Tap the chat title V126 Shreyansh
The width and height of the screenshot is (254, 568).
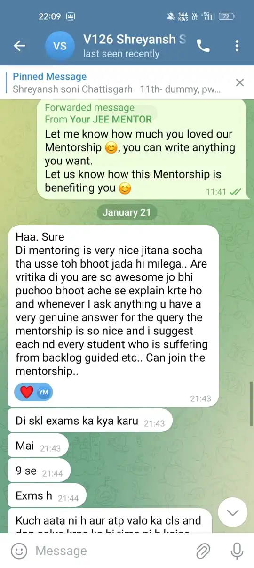tap(135, 39)
